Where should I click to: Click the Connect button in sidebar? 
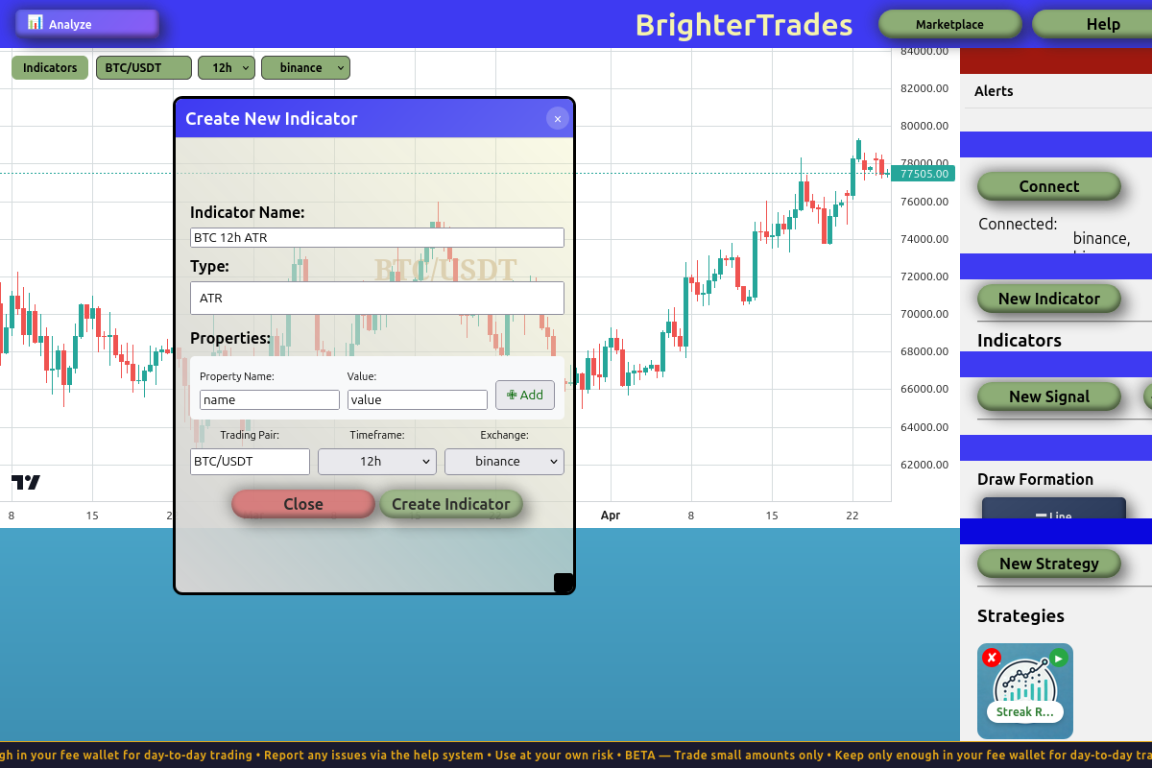coord(1049,186)
